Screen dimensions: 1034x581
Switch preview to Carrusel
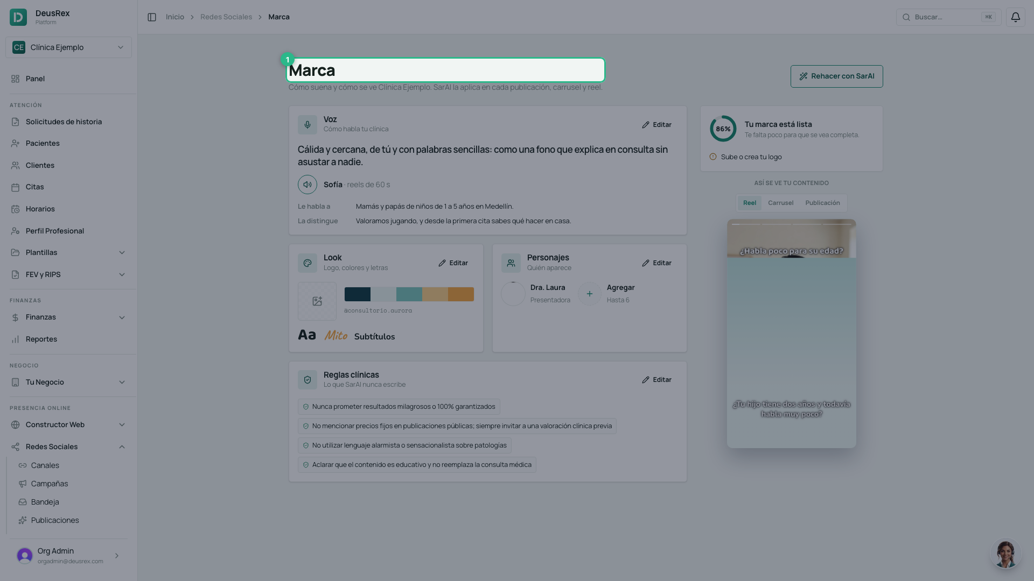(780, 203)
